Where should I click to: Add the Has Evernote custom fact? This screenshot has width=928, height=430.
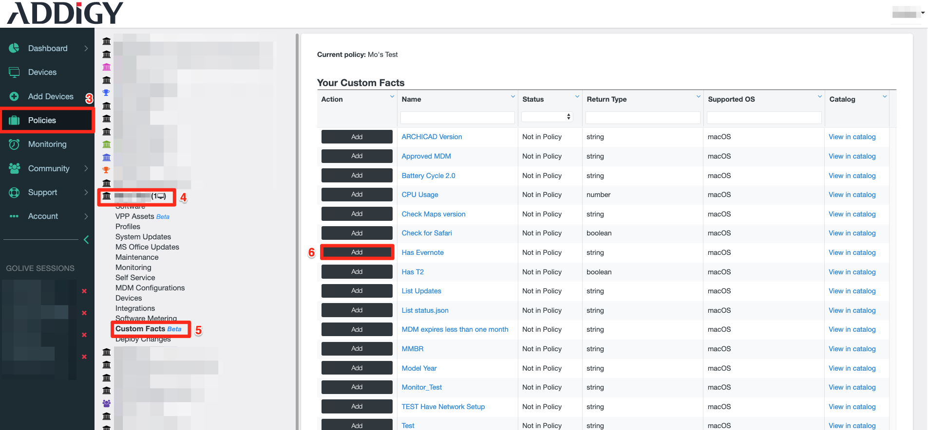pyautogui.click(x=357, y=252)
